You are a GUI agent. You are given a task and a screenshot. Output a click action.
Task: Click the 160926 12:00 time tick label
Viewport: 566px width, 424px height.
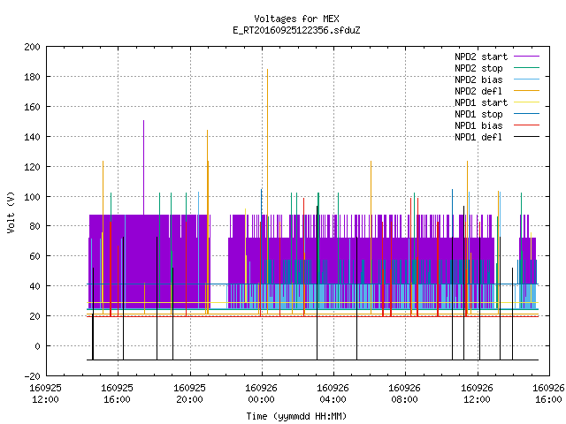[478, 394]
